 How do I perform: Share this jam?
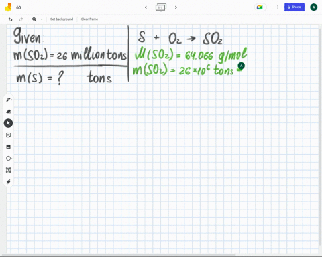coord(294,7)
